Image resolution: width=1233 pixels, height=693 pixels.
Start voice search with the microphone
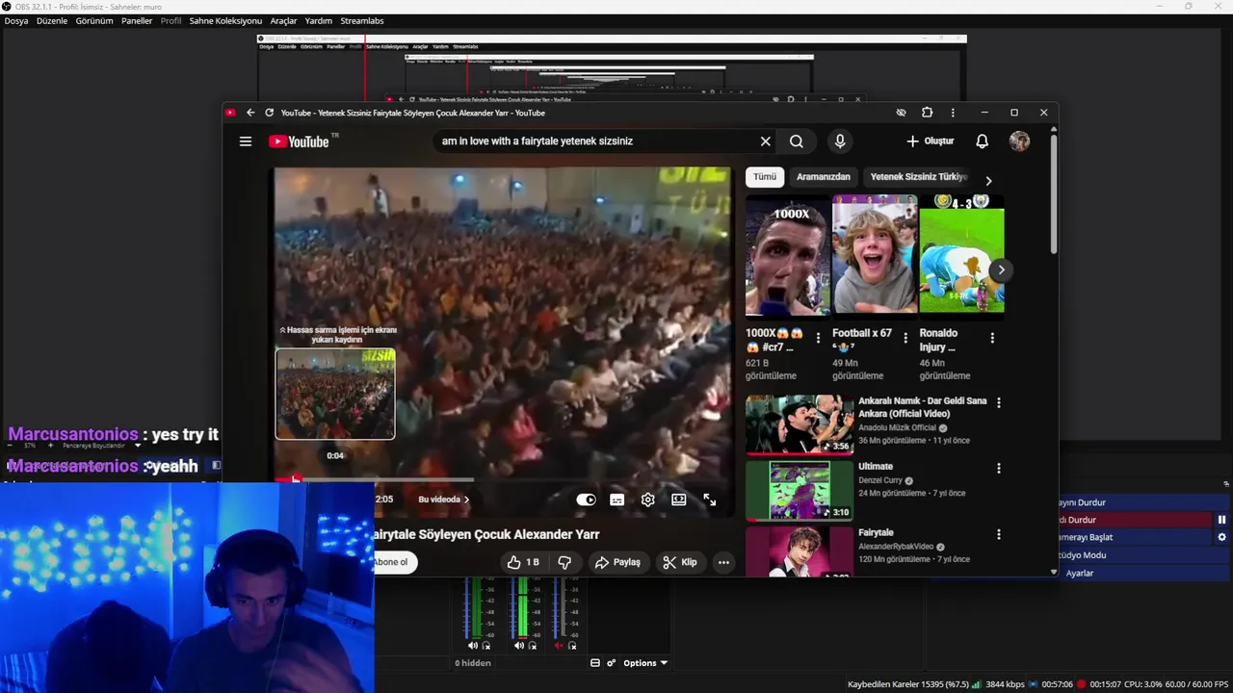(x=840, y=141)
